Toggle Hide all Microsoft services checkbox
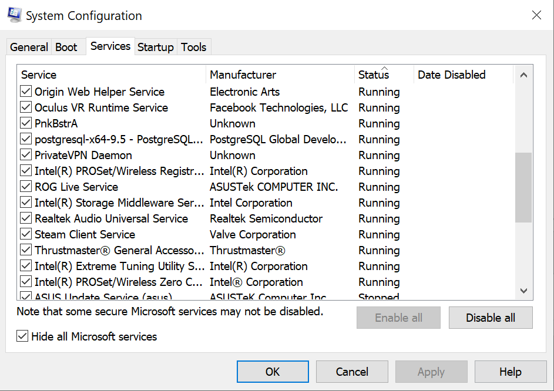 pyautogui.click(x=22, y=336)
